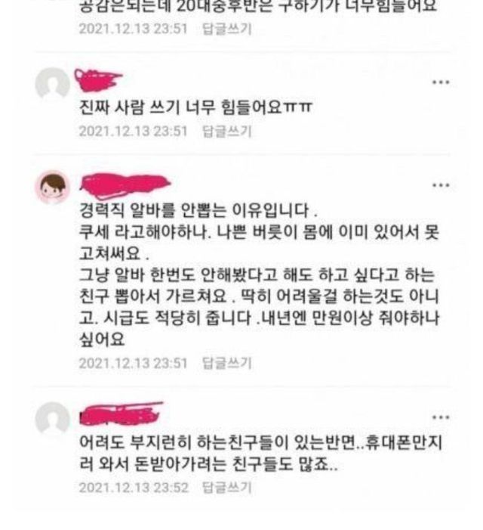Click gray avatar beside '진짜 사람 쓰기' comment
Image resolution: width=483 pixels, height=530 pixels.
tap(52, 83)
